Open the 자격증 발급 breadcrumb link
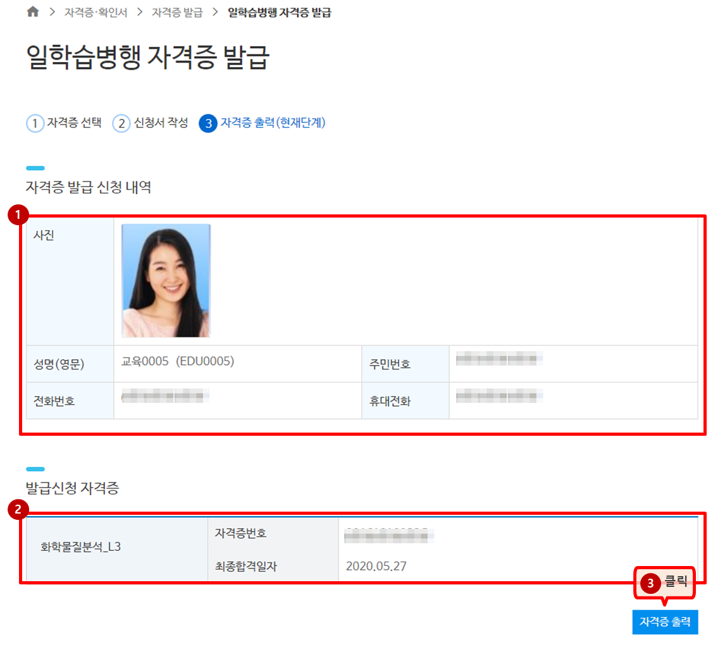Image resolution: width=725 pixels, height=659 pixels. pos(177,13)
